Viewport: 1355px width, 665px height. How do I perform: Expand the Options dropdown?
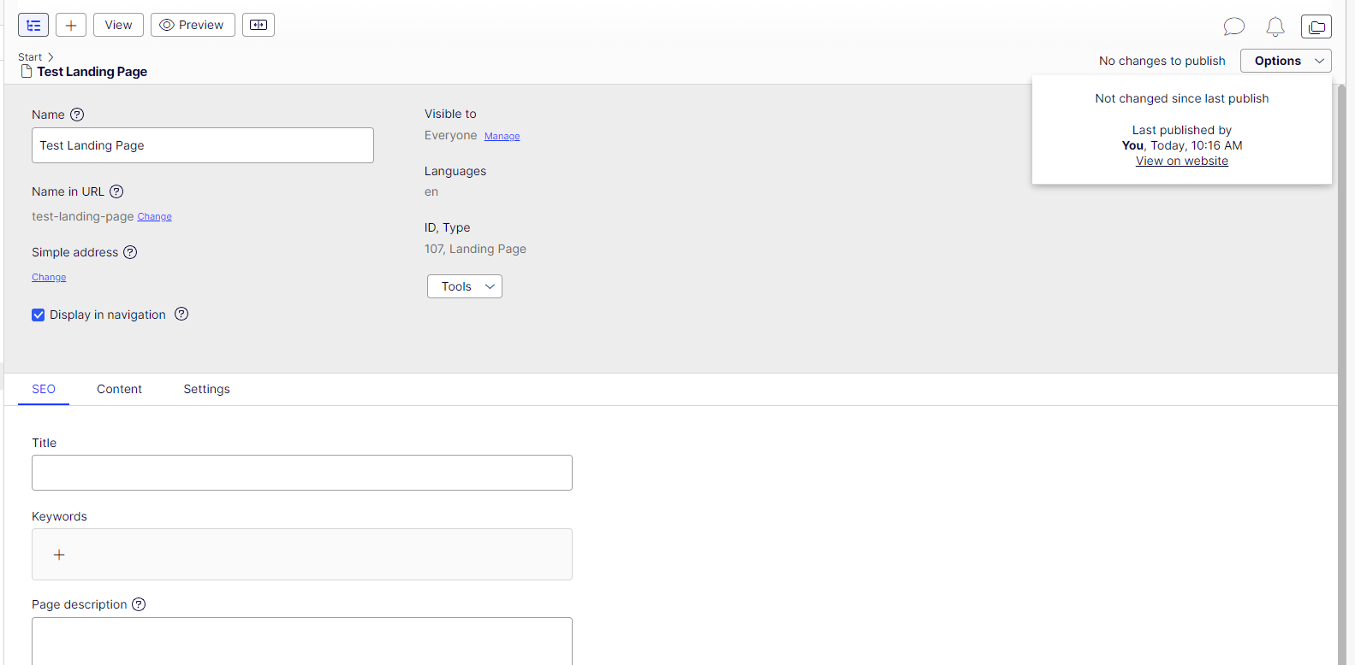(1286, 61)
